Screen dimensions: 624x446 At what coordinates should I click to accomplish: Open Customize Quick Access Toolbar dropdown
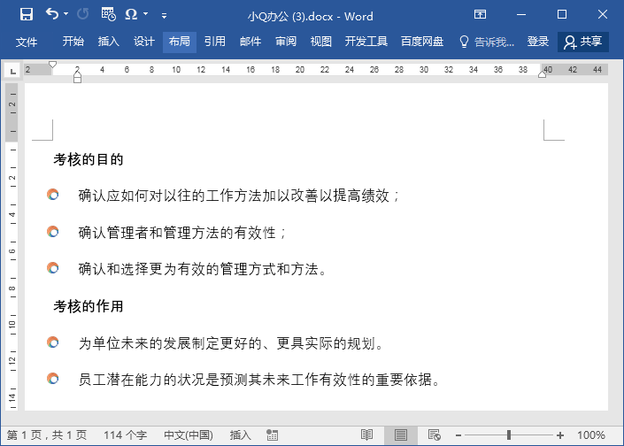(x=164, y=16)
